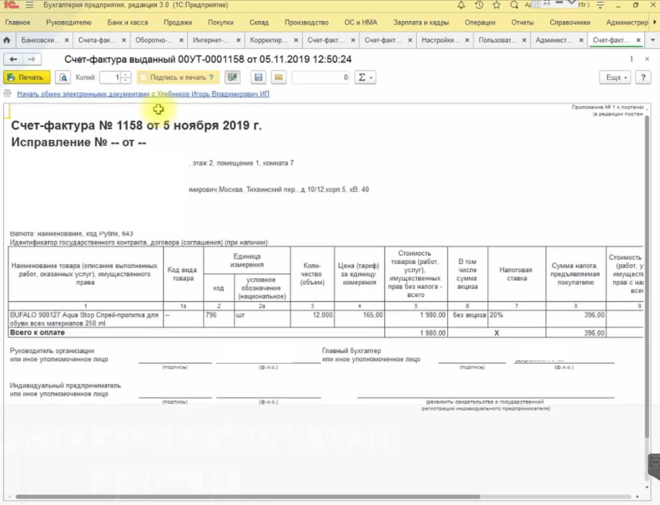
Task: Select the unit code cell 796
Action: click(x=219, y=319)
